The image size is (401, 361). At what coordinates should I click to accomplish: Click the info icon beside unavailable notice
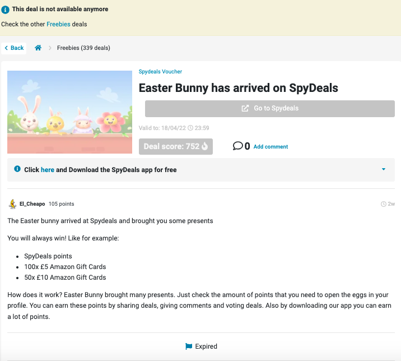coord(6,10)
